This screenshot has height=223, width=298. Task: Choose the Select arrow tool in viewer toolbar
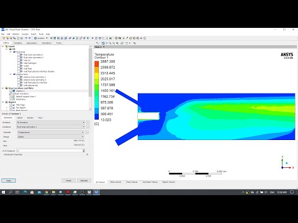click(x=97, y=43)
